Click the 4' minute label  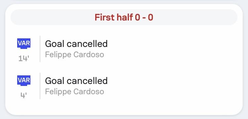[x=24, y=96]
